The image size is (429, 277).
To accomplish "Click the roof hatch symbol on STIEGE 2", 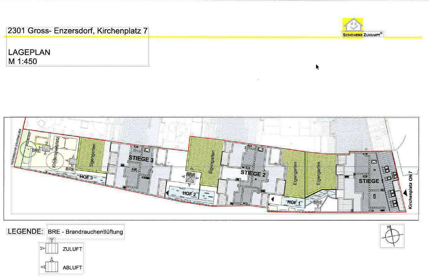I will click(x=260, y=150).
